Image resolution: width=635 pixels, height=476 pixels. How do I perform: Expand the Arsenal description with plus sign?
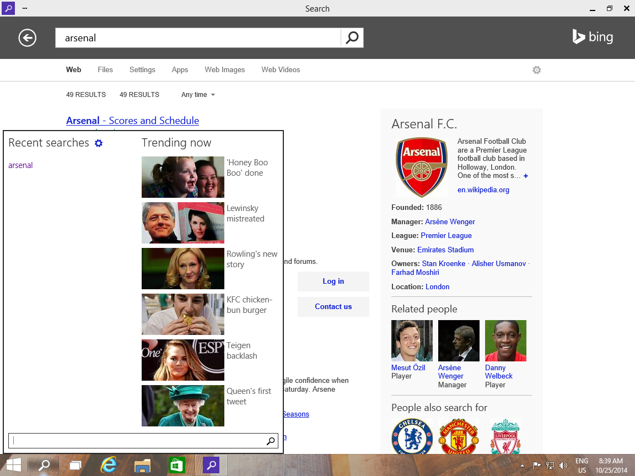tap(526, 176)
